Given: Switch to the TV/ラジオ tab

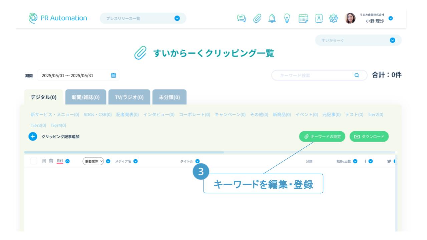Looking at the screenshot, I should tap(129, 97).
